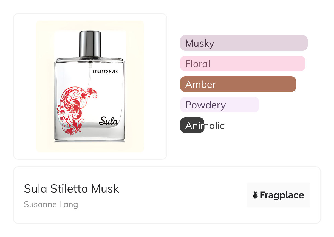Select the Powdery accord bar
334x237 pixels.
[x=219, y=105]
